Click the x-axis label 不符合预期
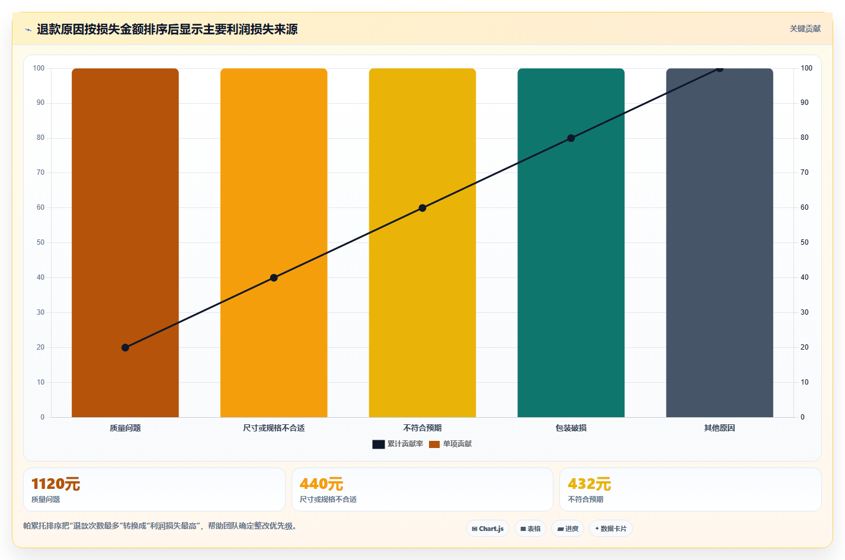 tap(423, 428)
